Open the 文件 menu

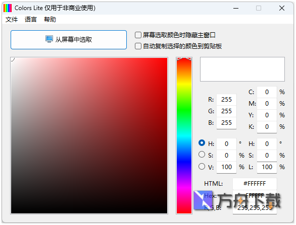click(x=12, y=19)
